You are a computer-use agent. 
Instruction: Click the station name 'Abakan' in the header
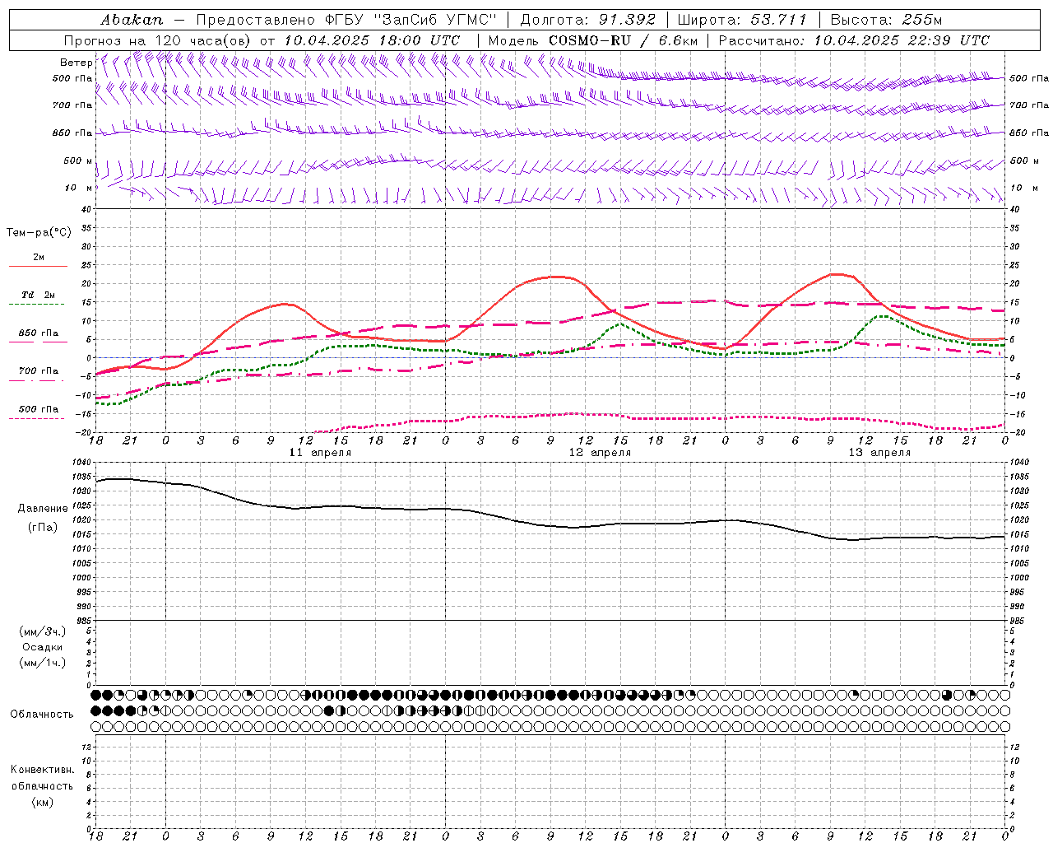coord(132,19)
